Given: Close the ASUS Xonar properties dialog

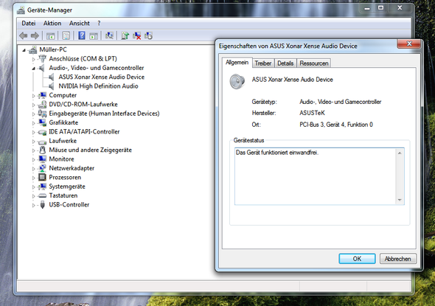Looking at the screenshot, I should [x=409, y=44].
